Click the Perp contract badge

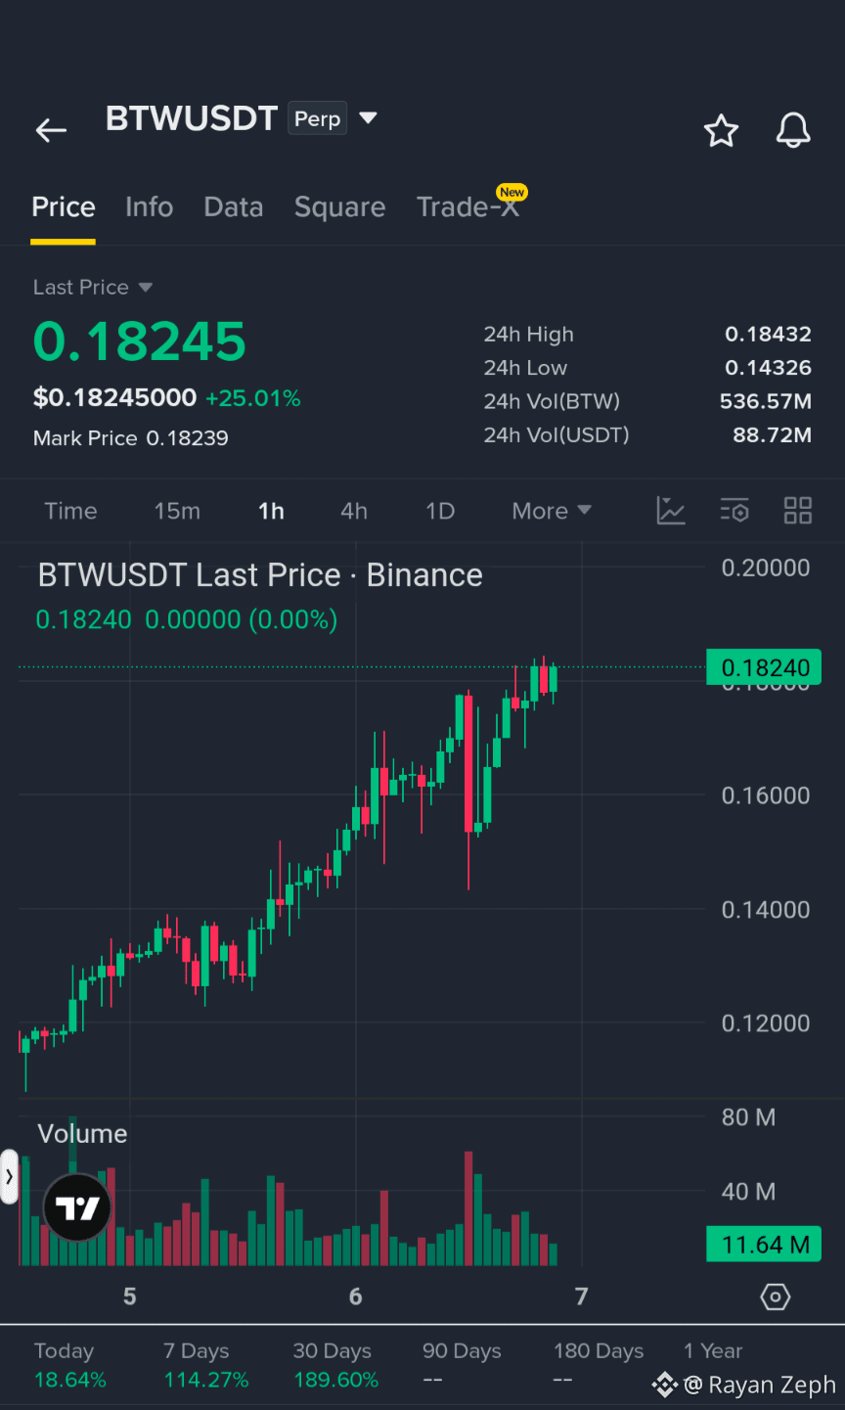pos(318,118)
